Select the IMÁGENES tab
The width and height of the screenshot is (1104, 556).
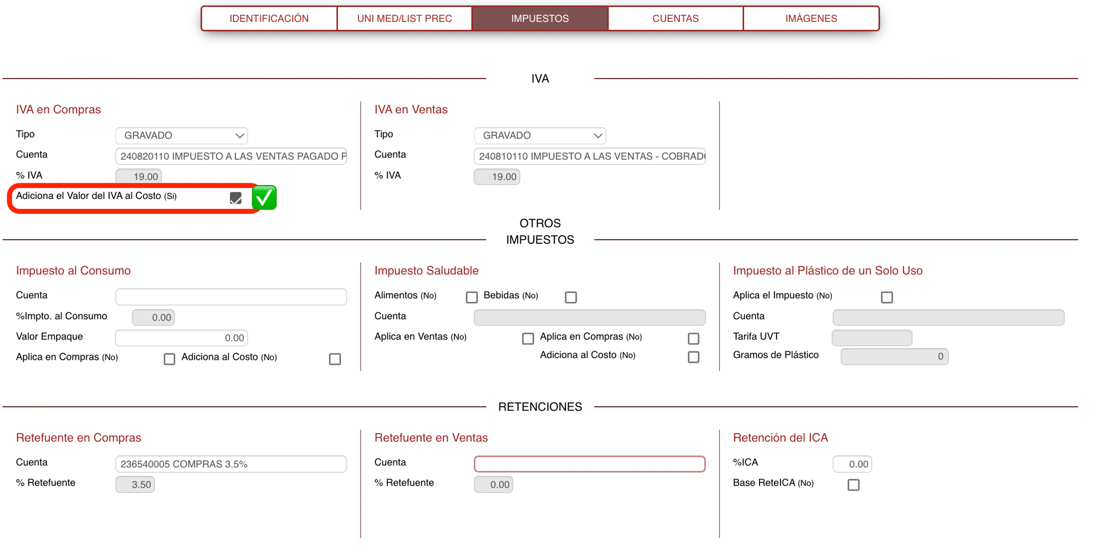[x=811, y=19]
